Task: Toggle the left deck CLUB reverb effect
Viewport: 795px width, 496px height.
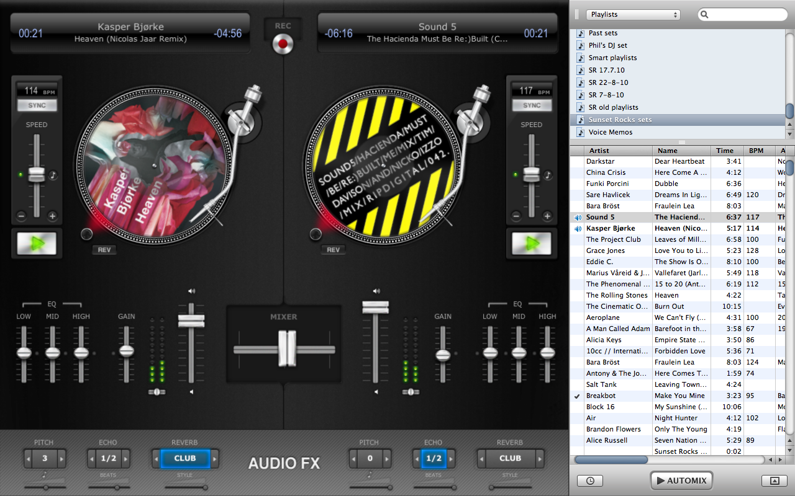Action: (x=184, y=459)
